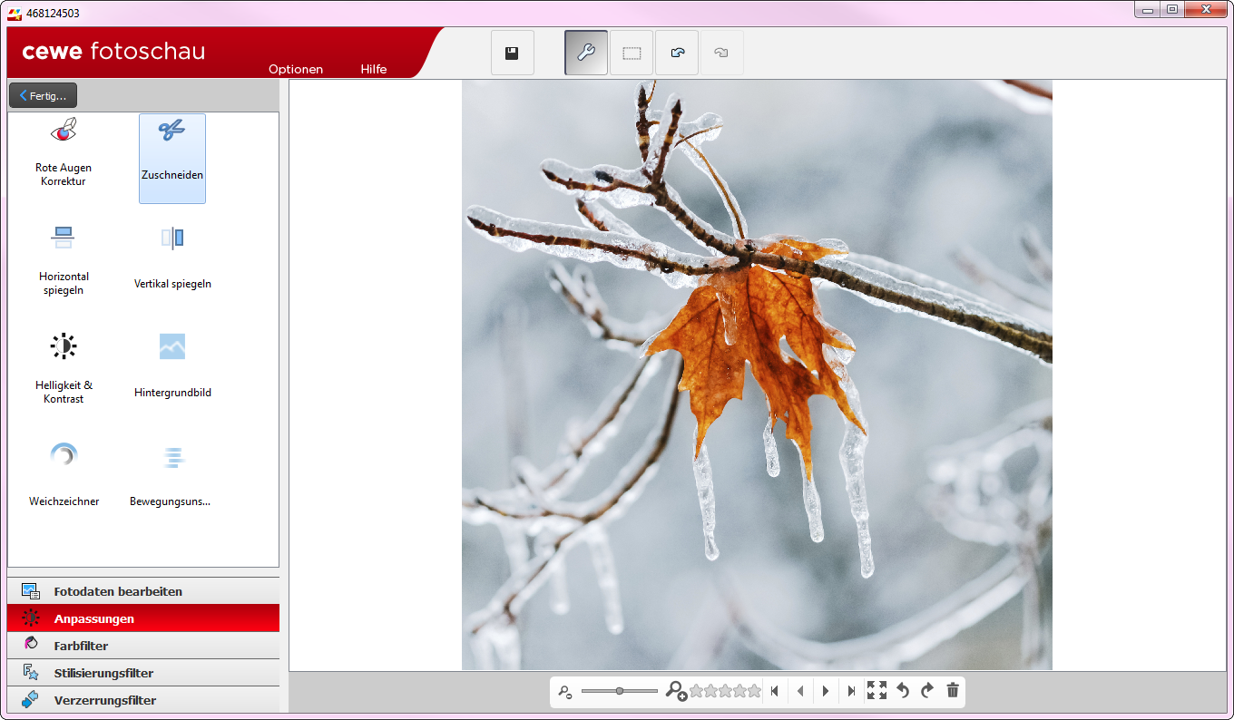This screenshot has height=720, width=1234.
Task: Go to the previous photo
Action: pyautogui.click(x=800, y=691)
